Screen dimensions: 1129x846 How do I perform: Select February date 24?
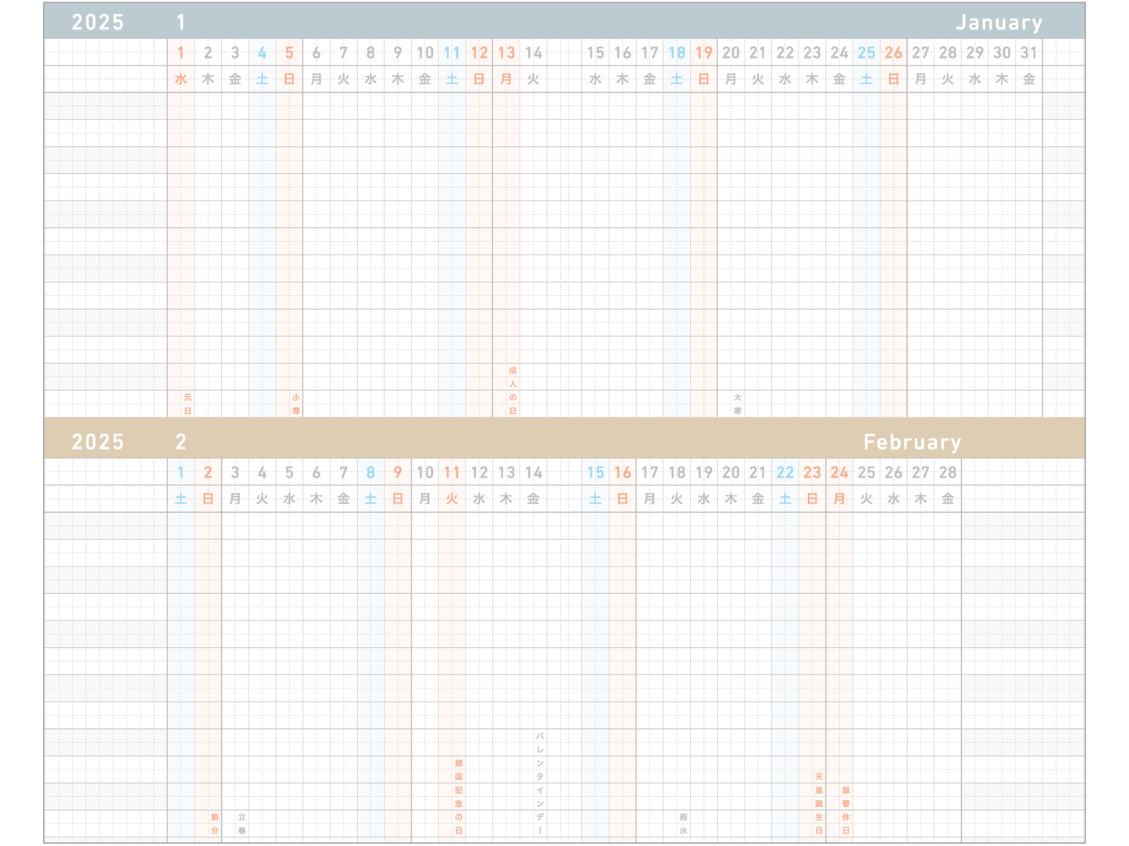[839, 473]
